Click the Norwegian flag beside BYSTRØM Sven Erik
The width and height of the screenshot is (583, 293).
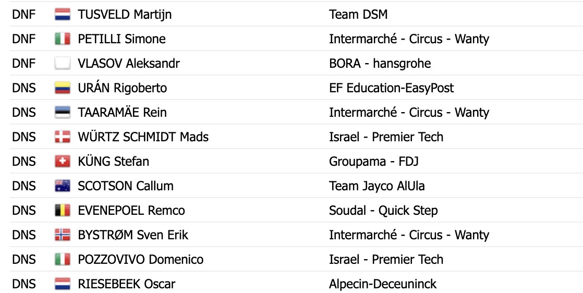pos(63,235)
